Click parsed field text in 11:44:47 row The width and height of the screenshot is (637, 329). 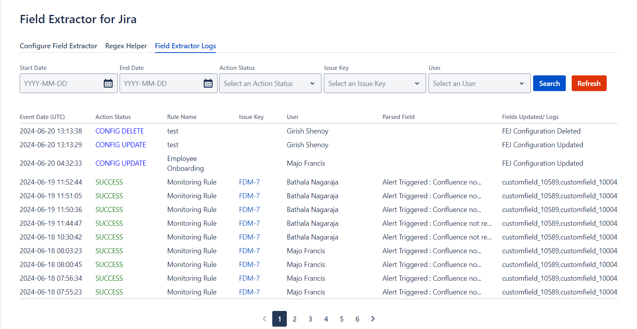(x=438, y=223)
